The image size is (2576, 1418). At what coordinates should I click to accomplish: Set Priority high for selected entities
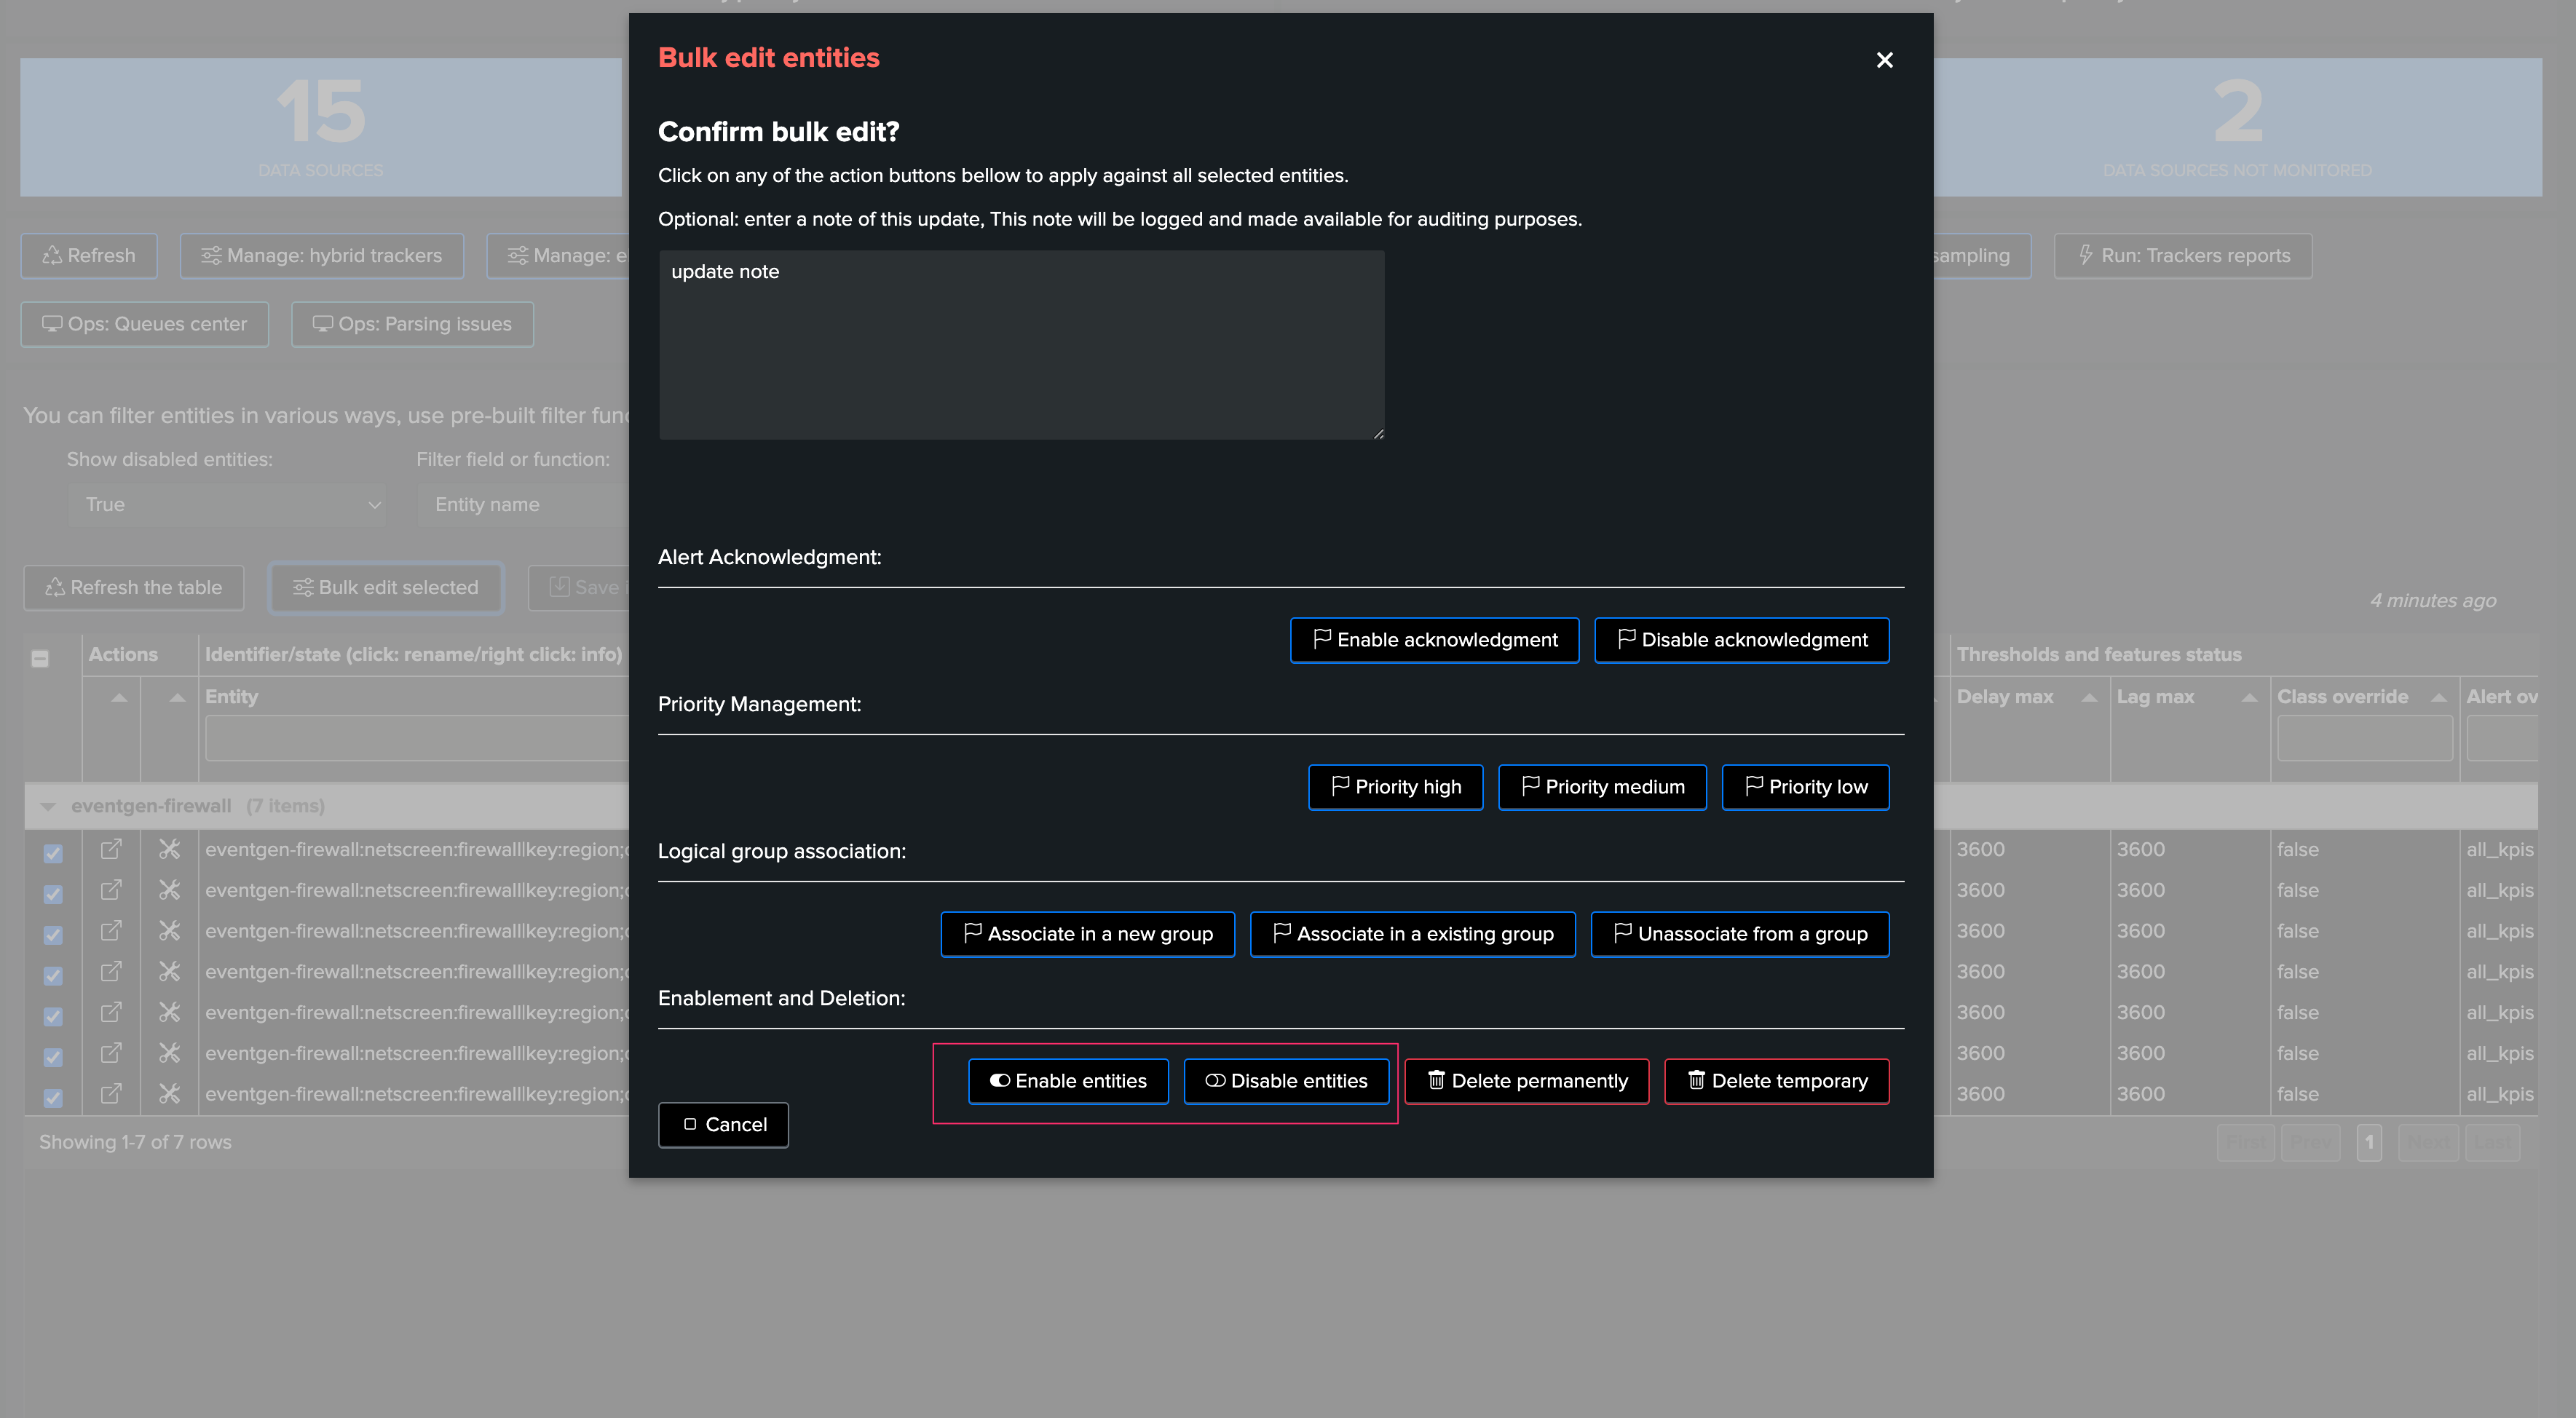(x=1395, y=787)
